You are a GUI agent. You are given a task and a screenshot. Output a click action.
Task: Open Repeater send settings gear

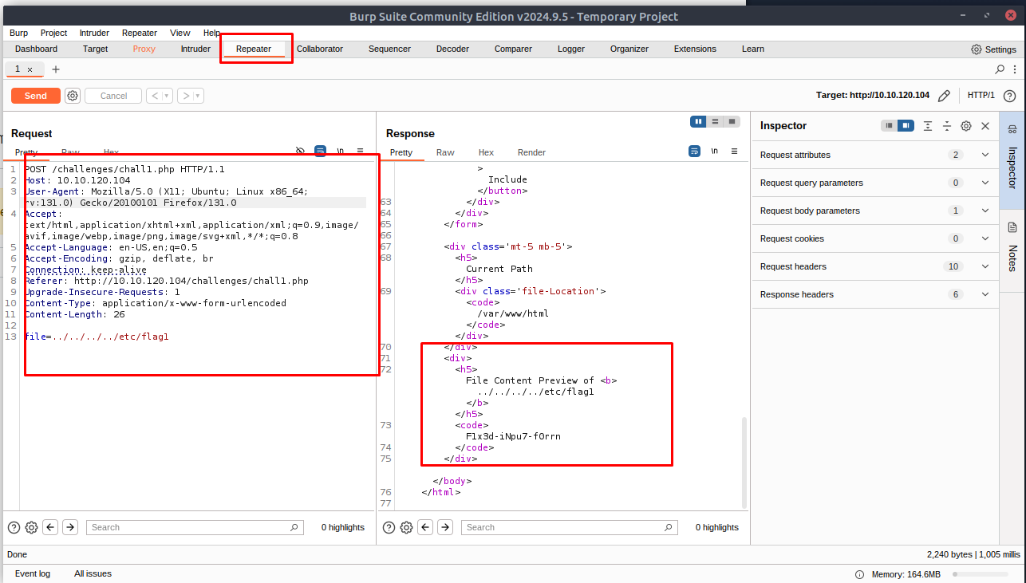pos(73,96)
